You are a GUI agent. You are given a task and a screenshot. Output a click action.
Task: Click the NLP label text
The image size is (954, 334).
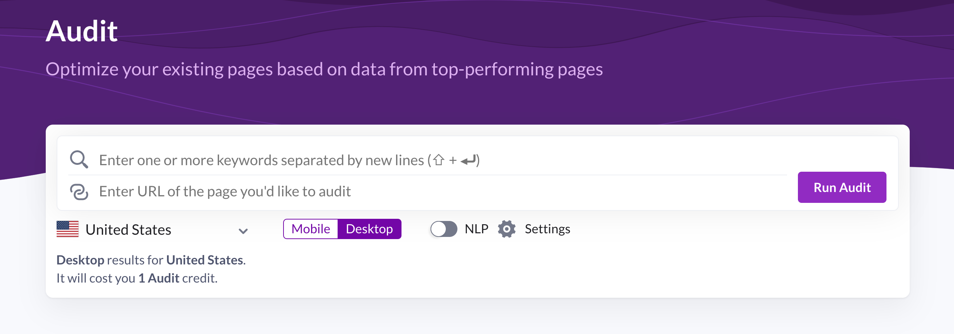[x=476, y=229]
